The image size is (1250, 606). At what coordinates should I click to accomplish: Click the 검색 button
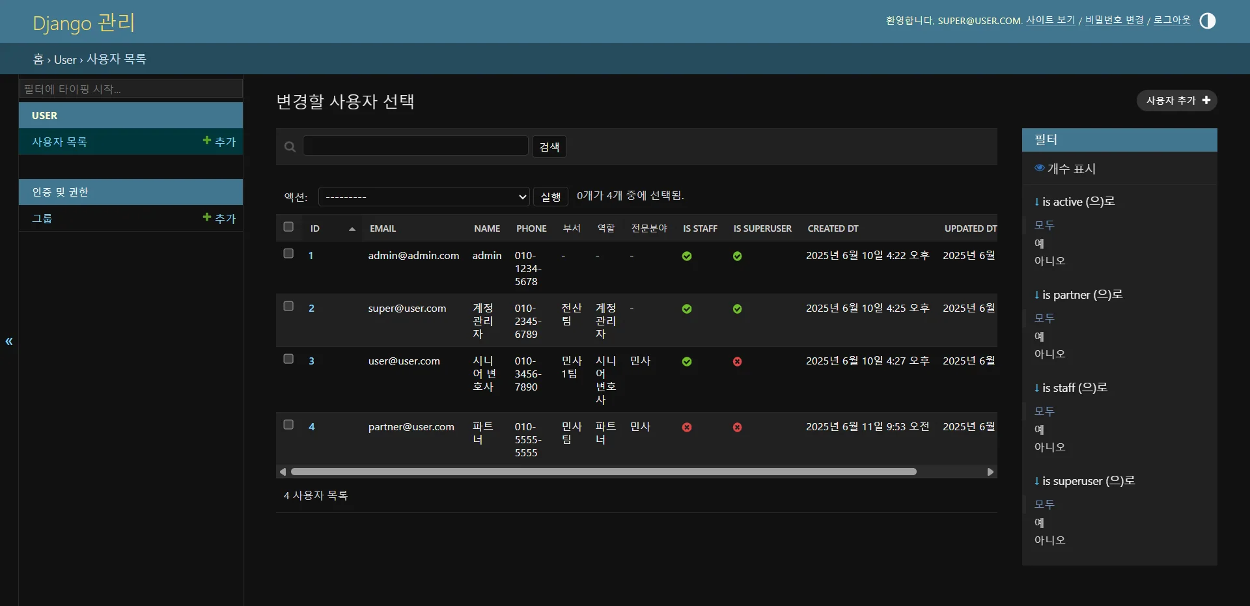(549, 147)
